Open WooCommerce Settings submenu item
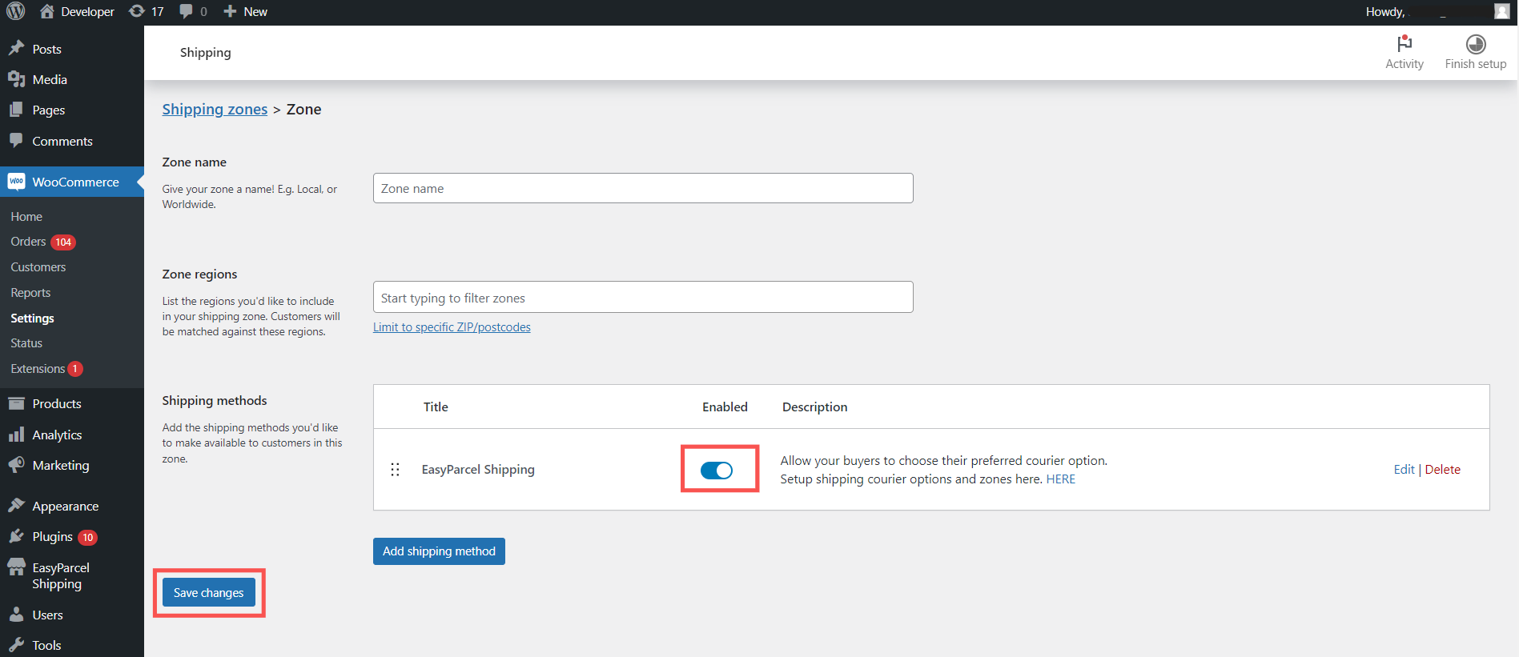The height and width of the screenshot is (657, 1519). click(x=32, y=318)
